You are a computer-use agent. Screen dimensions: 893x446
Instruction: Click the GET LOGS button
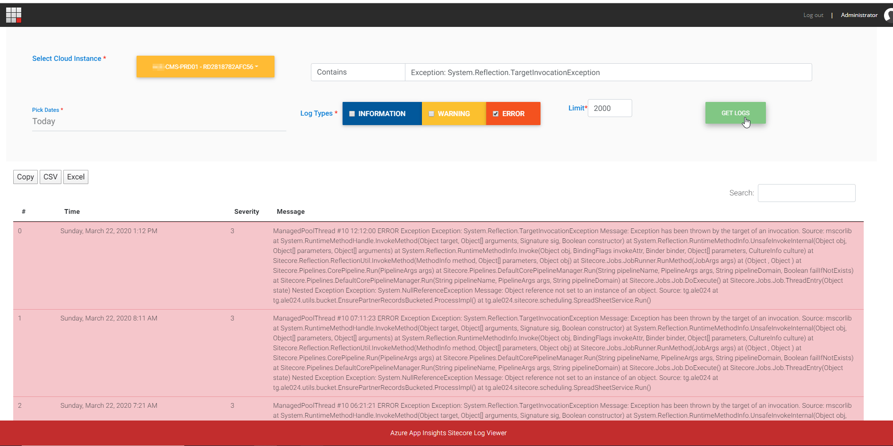click(735, 113)
